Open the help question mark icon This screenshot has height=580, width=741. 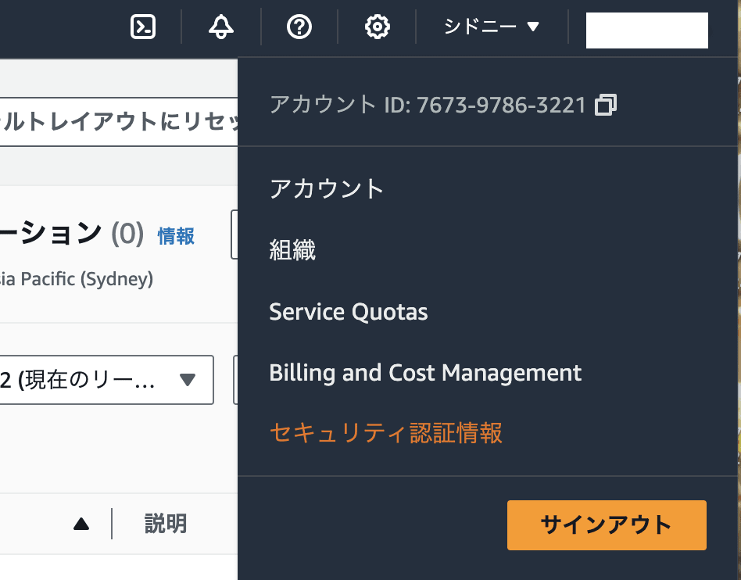298,27
